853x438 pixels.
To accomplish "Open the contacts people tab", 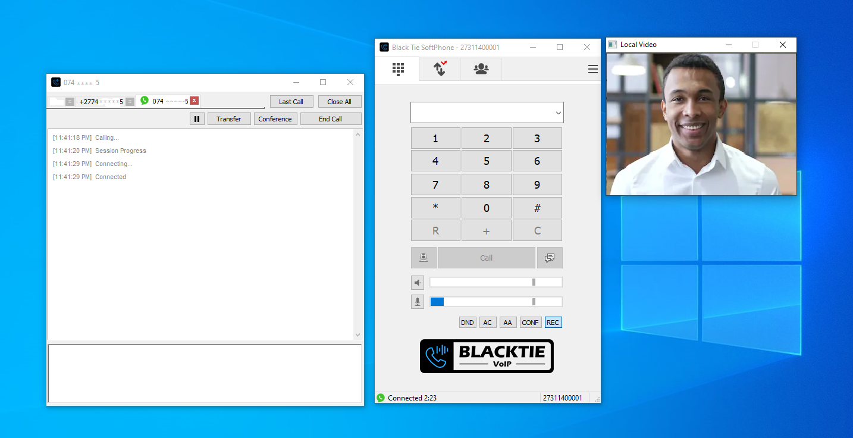I will (481, 69).
